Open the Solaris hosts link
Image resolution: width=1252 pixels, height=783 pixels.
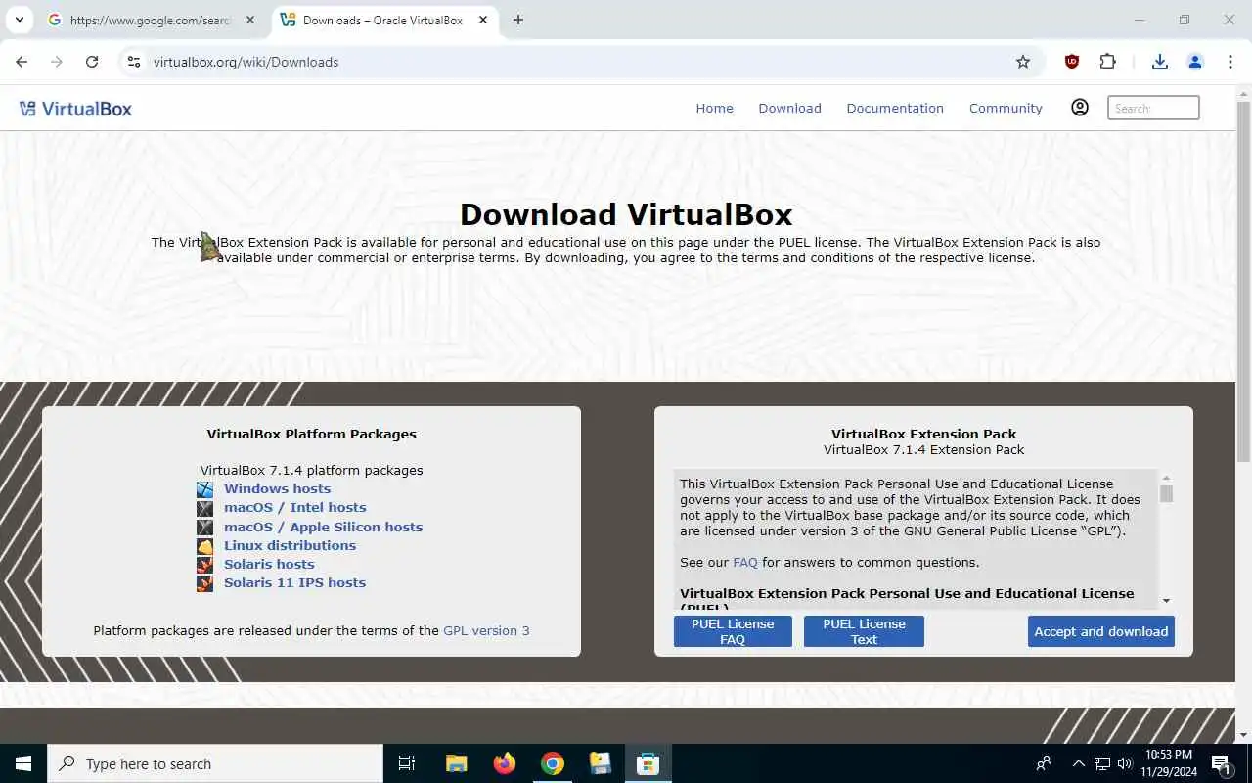(x=269, y=565)
